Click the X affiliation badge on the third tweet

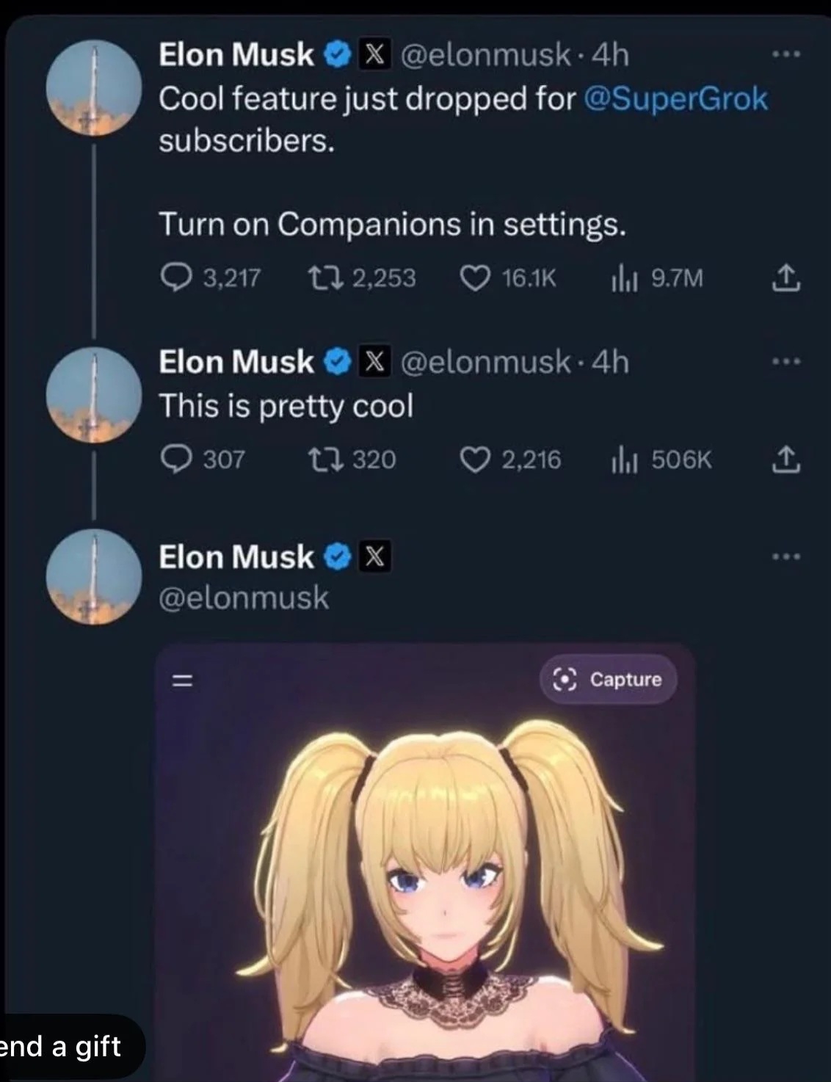point(374,557)
